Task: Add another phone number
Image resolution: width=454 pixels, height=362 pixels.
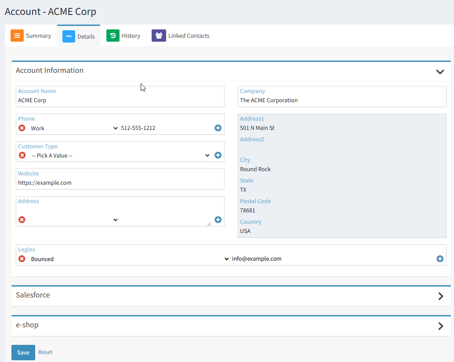Action: pos(218,128)
